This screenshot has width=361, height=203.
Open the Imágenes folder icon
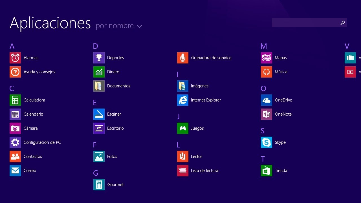[x=183, y=86]
